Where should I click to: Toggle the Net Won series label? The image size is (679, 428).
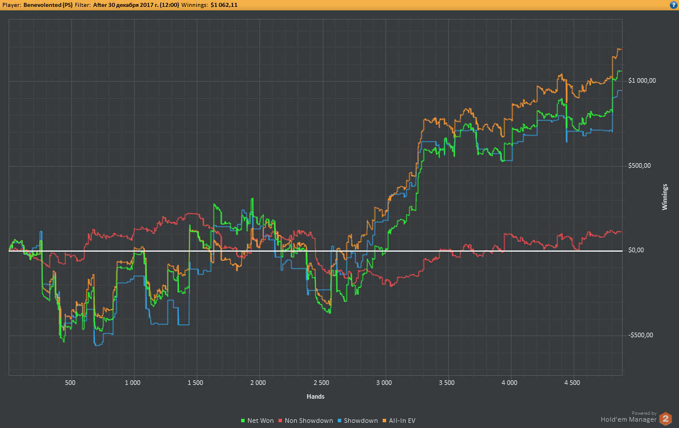tap(261, 421)
